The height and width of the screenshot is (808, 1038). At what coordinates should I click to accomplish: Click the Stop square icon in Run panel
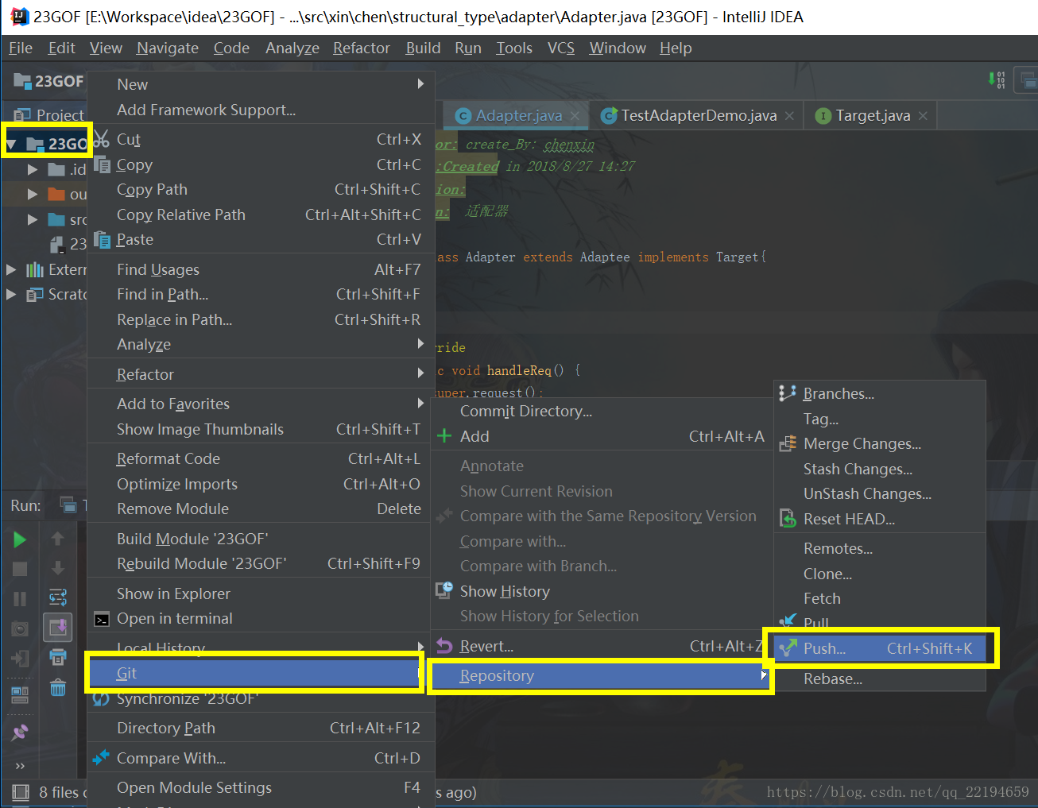tap(20, 569)
